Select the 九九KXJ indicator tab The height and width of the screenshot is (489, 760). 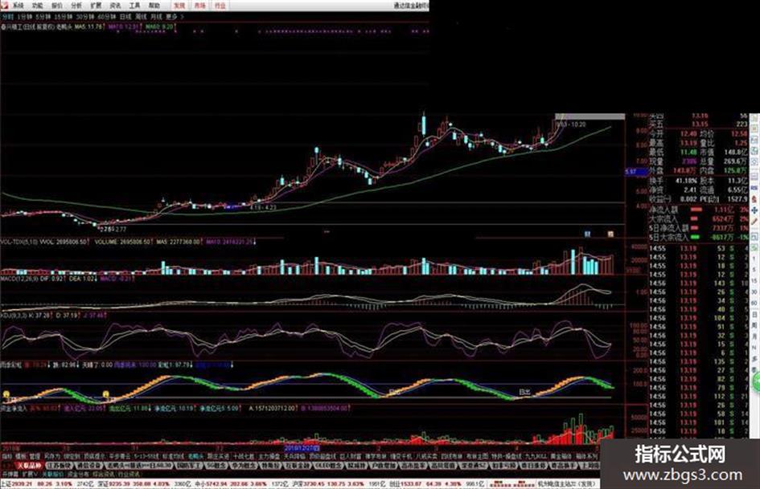[x=535, y=456]
